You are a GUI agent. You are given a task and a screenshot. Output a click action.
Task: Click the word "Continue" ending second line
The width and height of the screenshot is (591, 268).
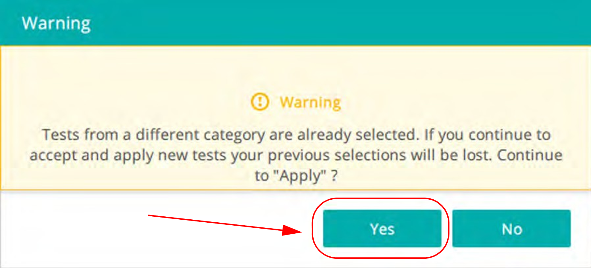[530, 155]
